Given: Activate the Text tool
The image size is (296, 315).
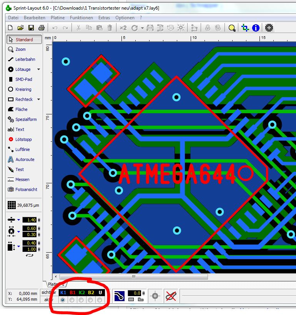Looking at the screenshot, I should coord(16,129).
